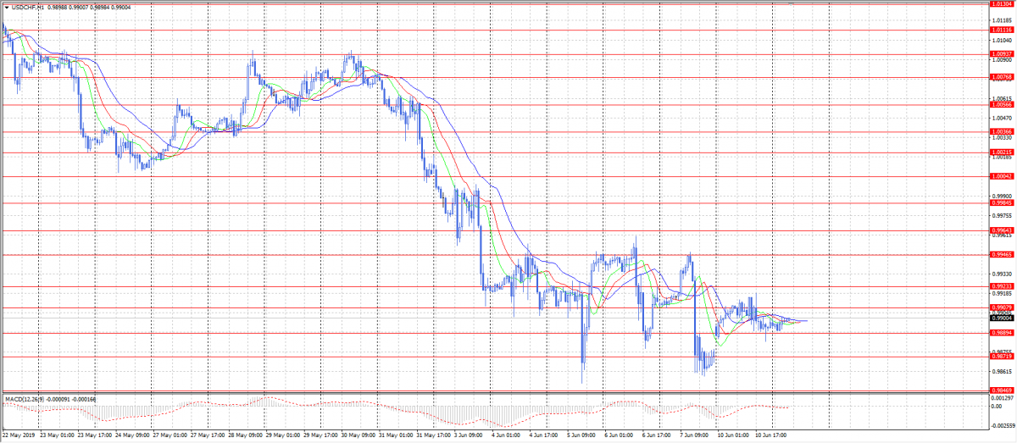This screenshot has height=443, width=1017.
Task: Click the MACD scale value -0.002559
Action: 1003,426
